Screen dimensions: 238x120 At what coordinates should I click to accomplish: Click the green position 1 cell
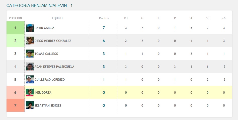tap(15, 28)
